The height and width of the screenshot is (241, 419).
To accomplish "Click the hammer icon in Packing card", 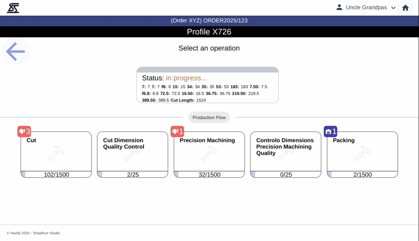I will tap(362, 153).
